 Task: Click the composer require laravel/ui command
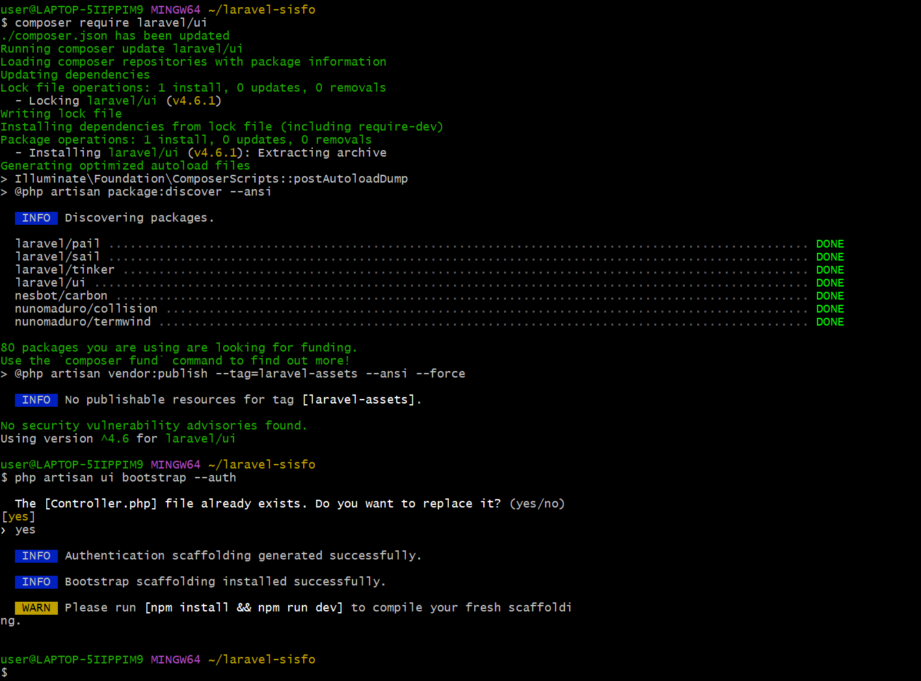click(111, 23)
